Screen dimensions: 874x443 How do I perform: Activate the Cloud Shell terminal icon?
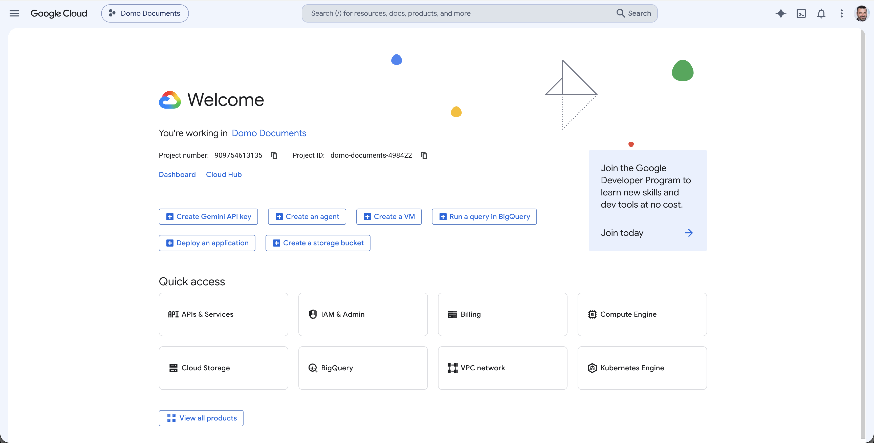(801, 13)
